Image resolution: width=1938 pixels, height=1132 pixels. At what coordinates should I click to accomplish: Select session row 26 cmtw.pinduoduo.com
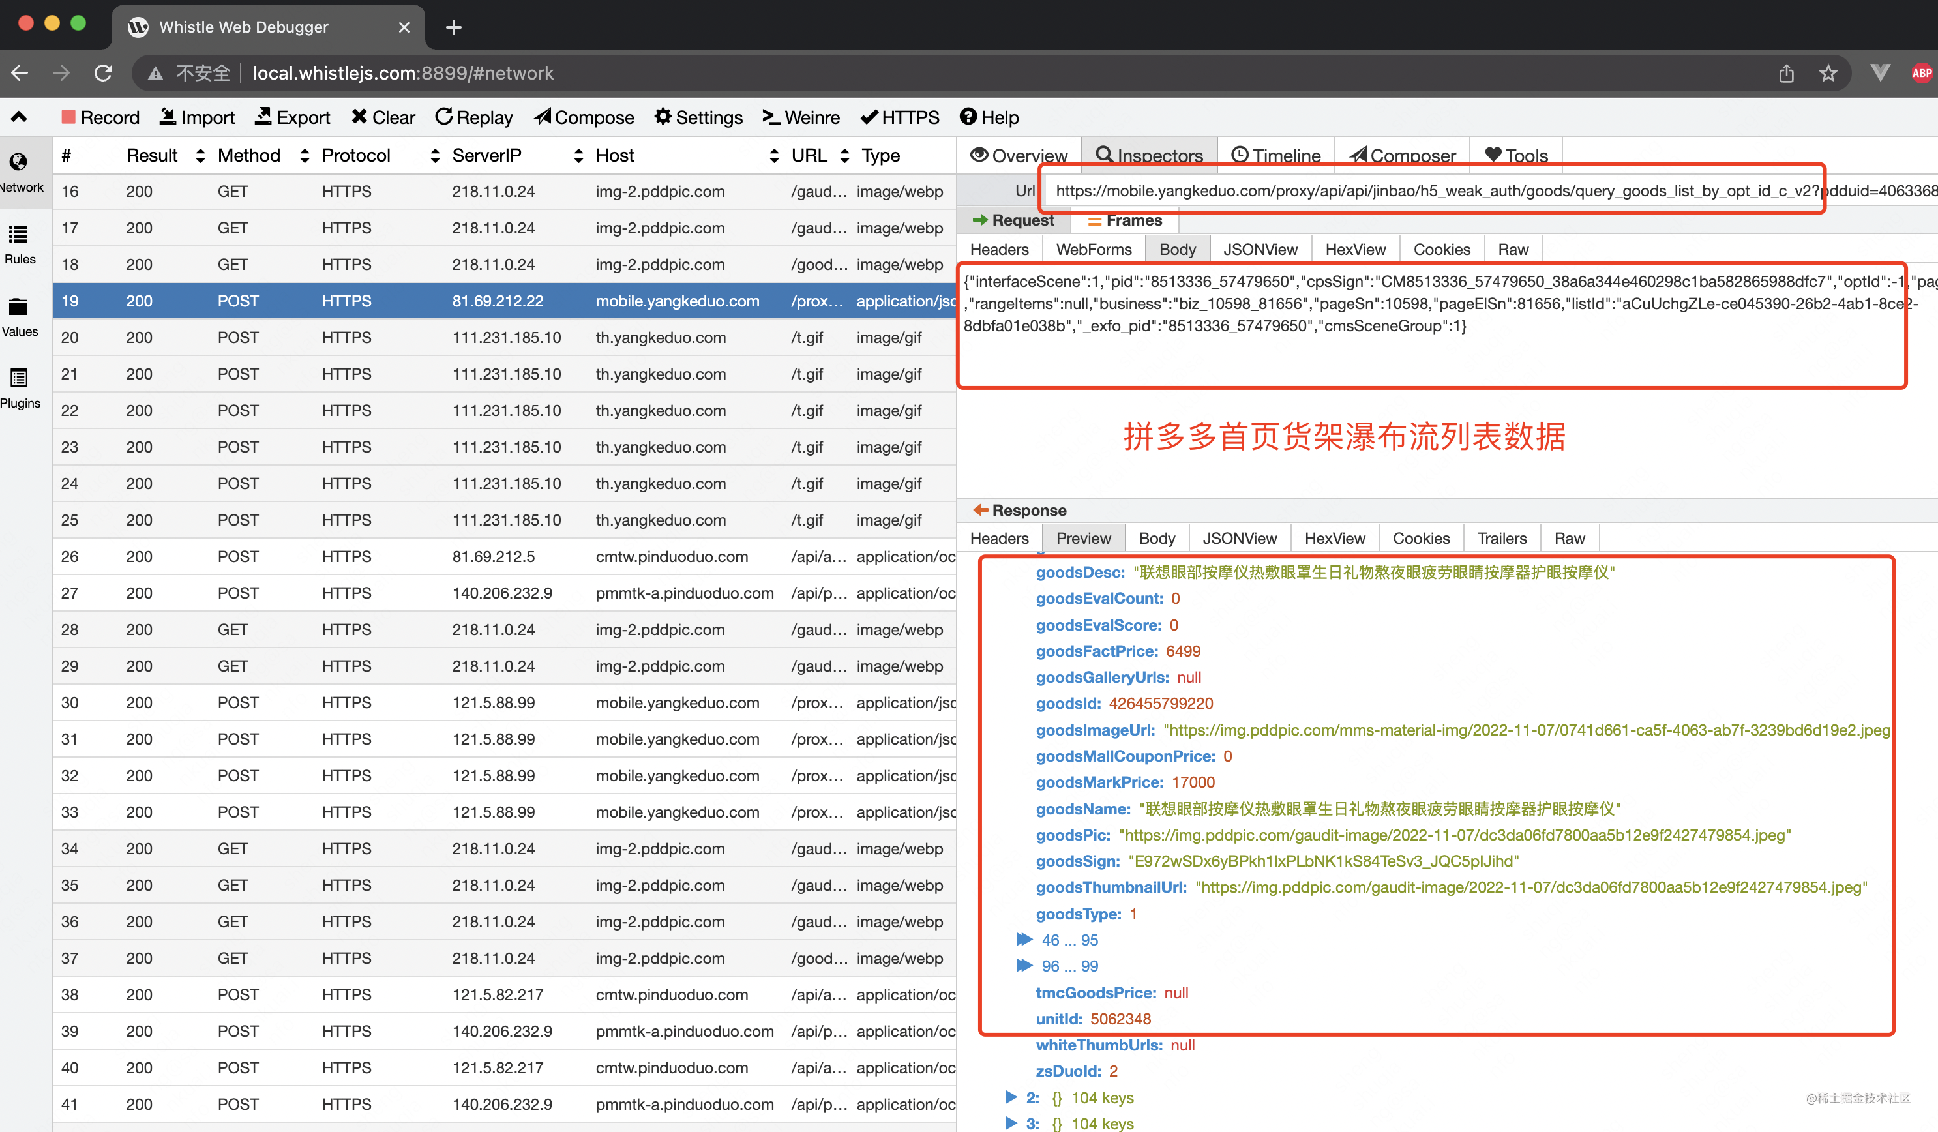[x=505, y=557]
